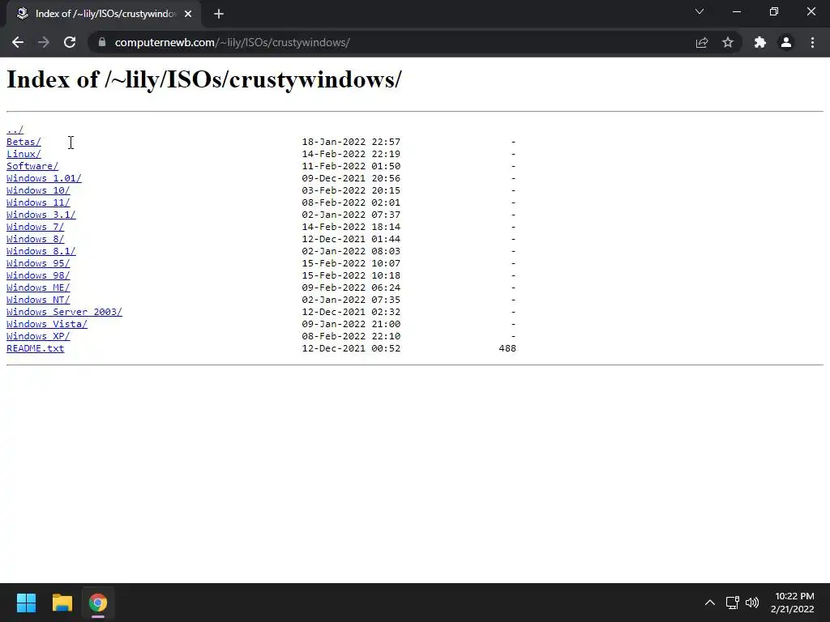Open the Windows 7/ folder link
830x622 pixels.
pos(36,227)
